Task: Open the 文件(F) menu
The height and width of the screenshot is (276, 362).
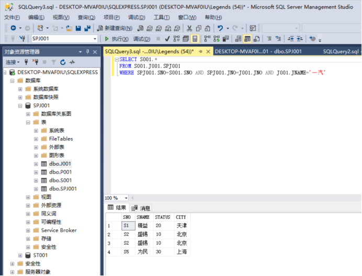Action: 12,17
